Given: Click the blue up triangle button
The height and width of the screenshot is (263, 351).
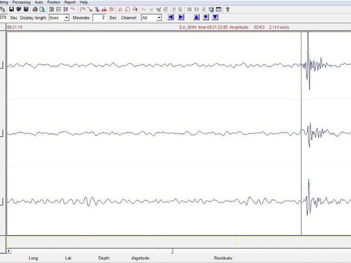Looking at the screenshot, I should pyautogui.click(x=197, y=17).
